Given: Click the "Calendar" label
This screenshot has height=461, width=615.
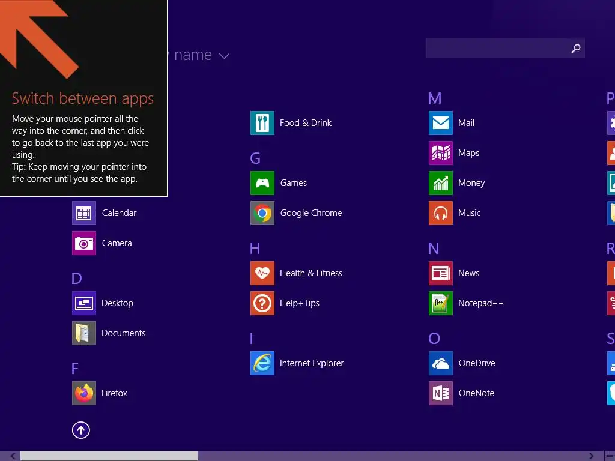Looking at the screenshot, I should pos(120,213).
